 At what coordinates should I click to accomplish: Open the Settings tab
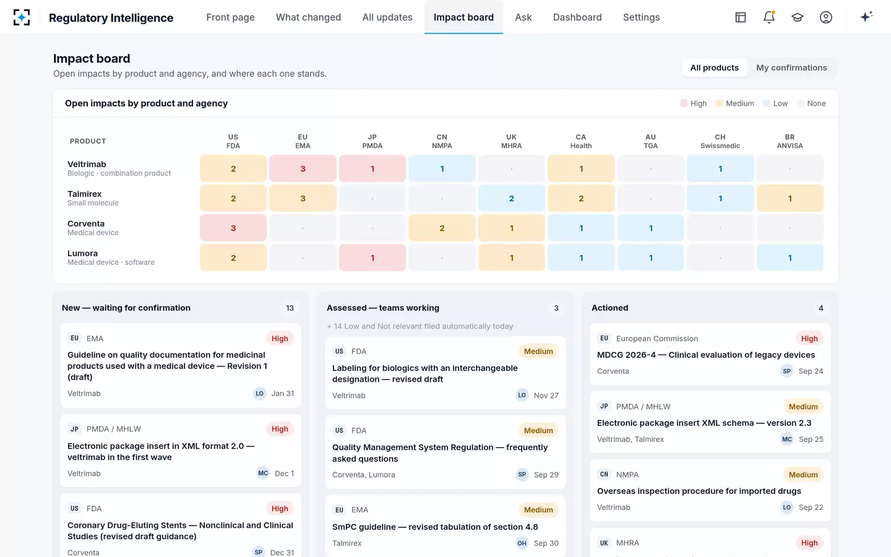click(x=642, y=17)
